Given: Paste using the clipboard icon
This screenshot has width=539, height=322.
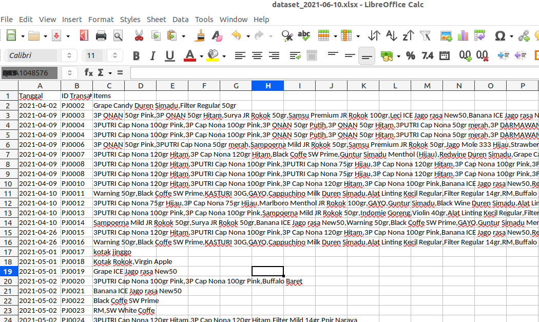Looking at the screenshot, I should [x=171, y=35].
